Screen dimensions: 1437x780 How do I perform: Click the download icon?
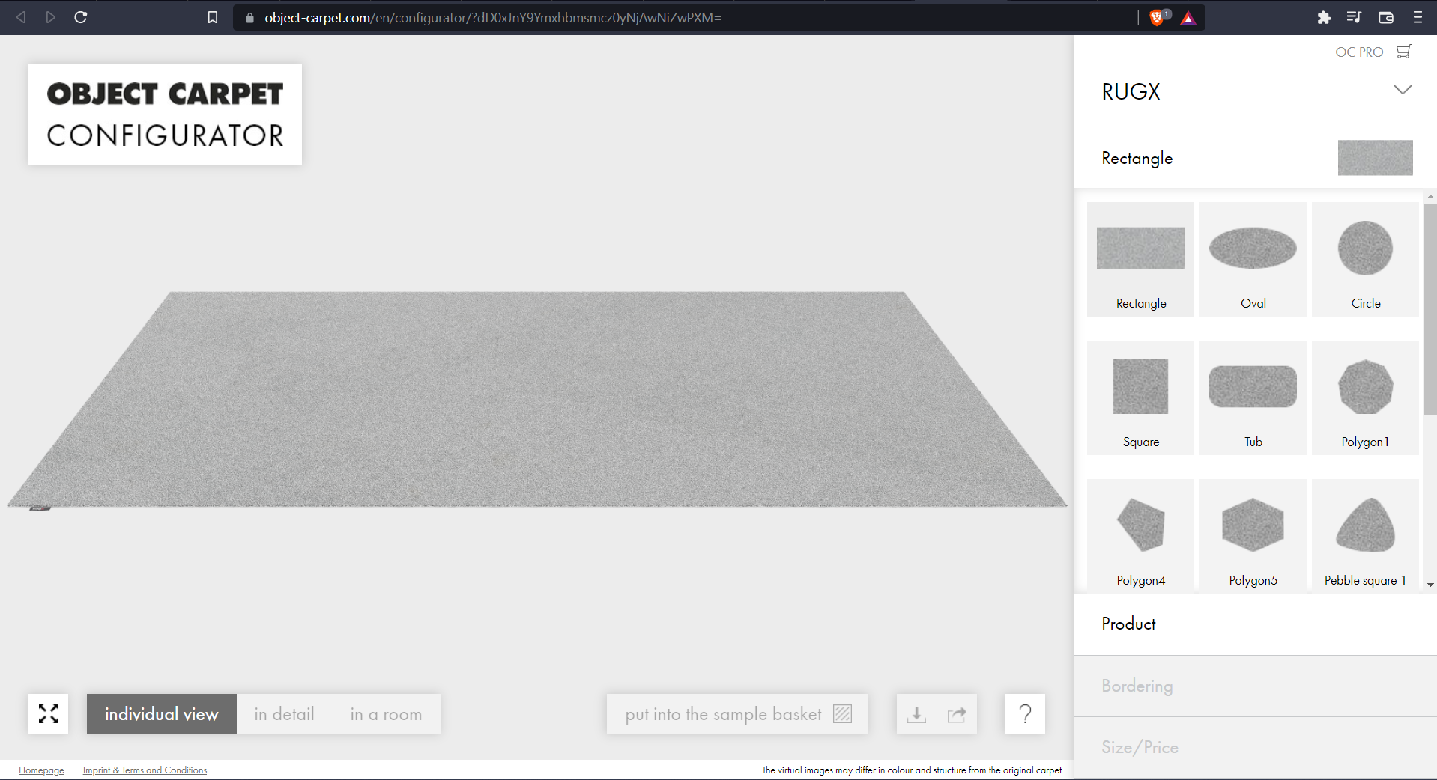(916, 713)
